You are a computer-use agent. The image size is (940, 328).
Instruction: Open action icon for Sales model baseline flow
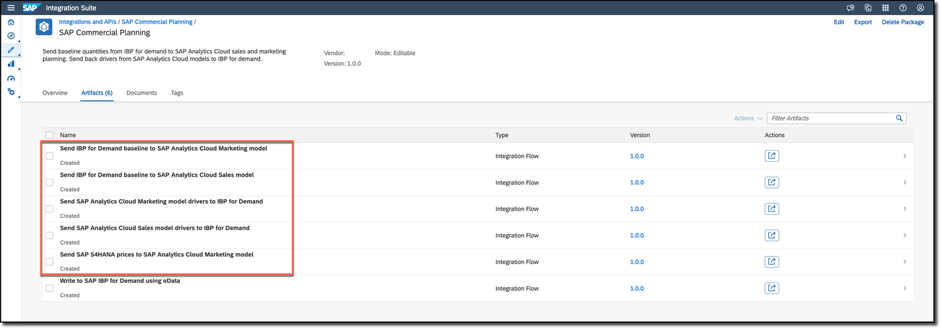click(x=772, y=183)
